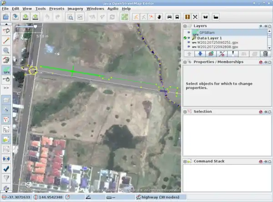Collapse the Properties / Memberships panel
This screenshot has height=202, width=273.
pos(186,61)
